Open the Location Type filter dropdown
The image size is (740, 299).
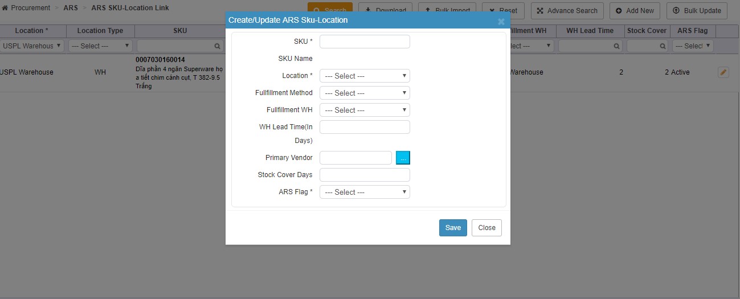[x=100, y=46]
